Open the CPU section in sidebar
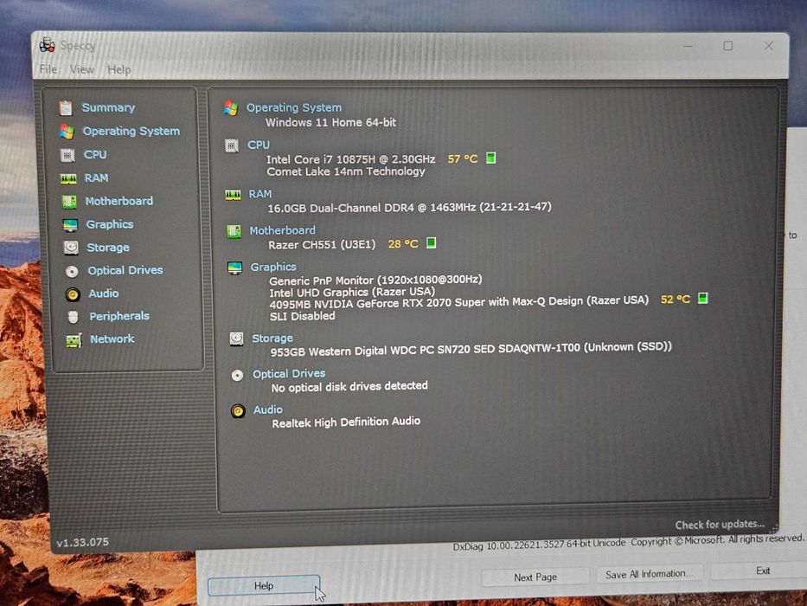Viewport: 807px width, 606px height. pyautogui.click(x=94, y=155)
